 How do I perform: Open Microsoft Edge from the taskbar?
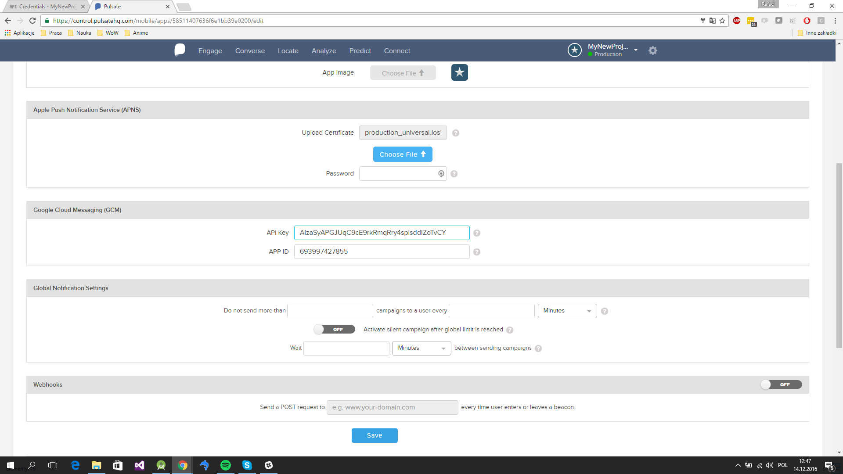click(75, 465)
